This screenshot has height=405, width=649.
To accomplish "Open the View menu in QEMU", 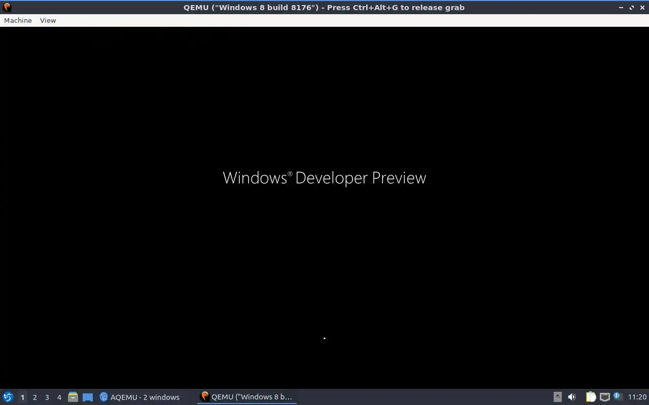I will (48, 20).
